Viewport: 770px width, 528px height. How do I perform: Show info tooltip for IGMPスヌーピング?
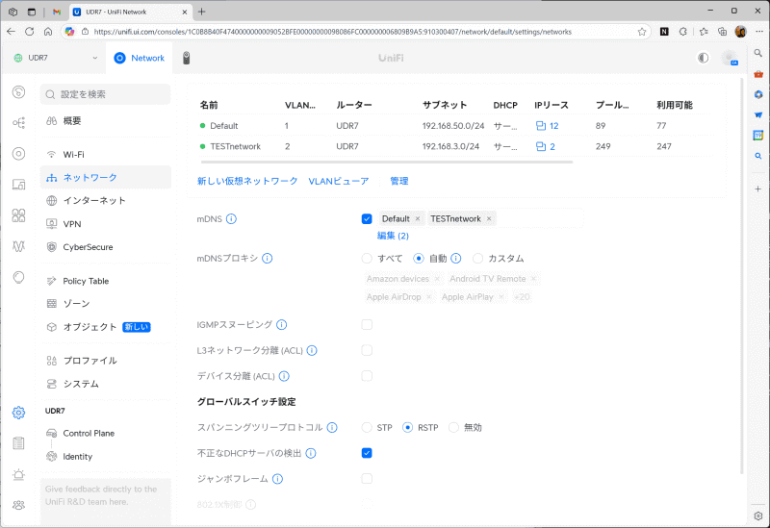coord(281,324)
